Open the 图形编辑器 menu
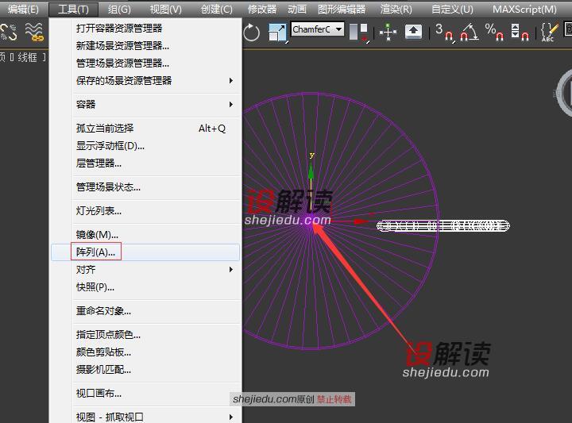This screenshot has width=572, height=423. pos(342,9)
